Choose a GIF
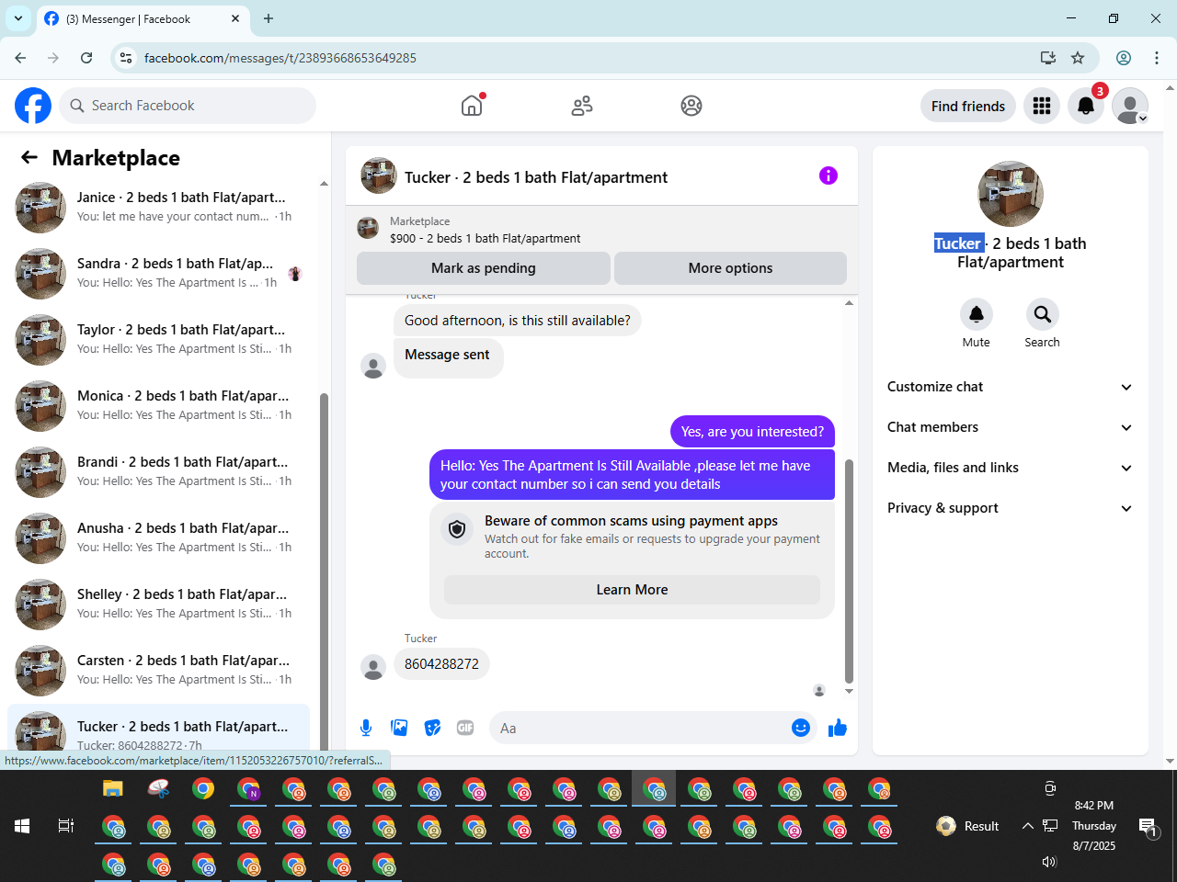1177x882 pixels. pyautogui.click(x=465, y=728)
